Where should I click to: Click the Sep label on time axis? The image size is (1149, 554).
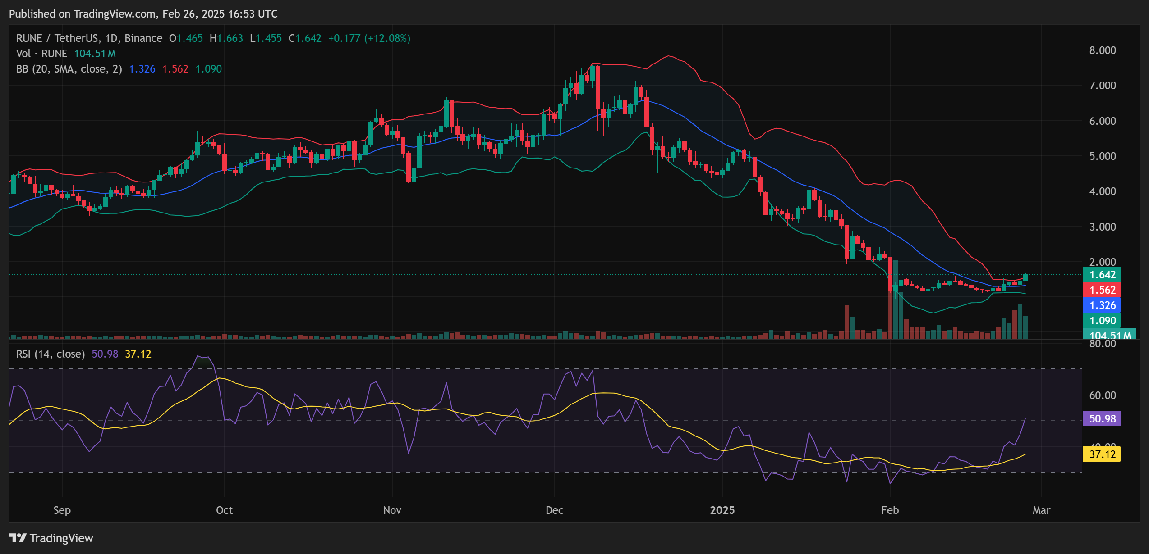point(62,510)
